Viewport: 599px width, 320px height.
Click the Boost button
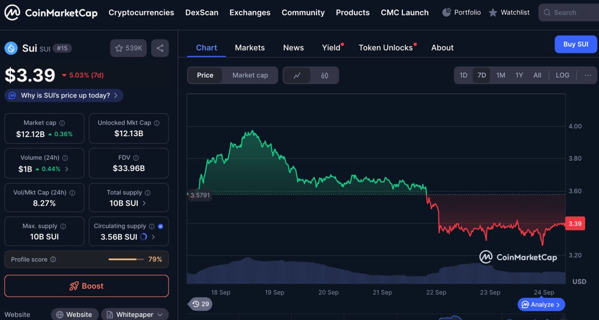pos(87,286)
